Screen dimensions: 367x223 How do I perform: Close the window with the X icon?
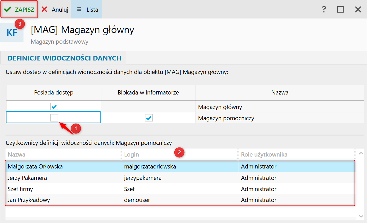[x=358, y=9]
